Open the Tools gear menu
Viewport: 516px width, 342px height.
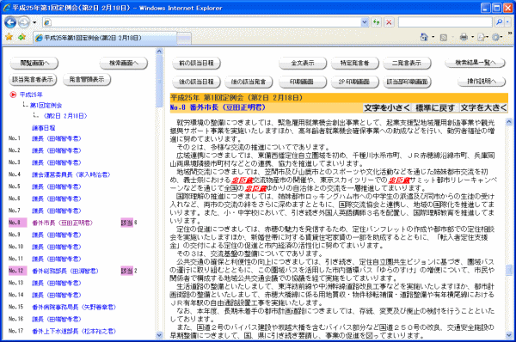point(496,38)
